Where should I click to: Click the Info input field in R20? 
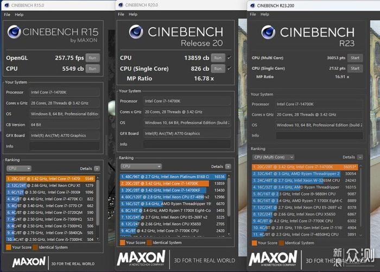[x=187, y=144]
